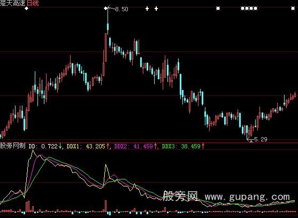The image size is (298, 218).
Task: Open the second of two plus markers
Action: 156,9
